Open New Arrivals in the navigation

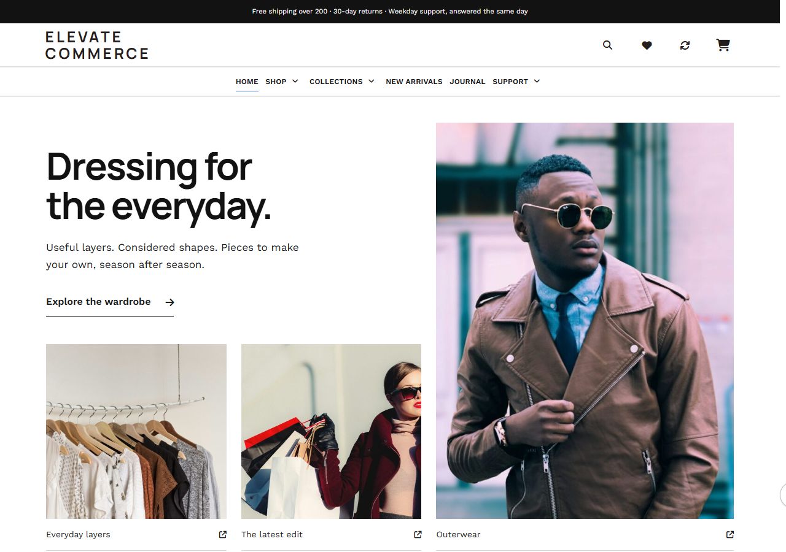[x=414, y=82]
